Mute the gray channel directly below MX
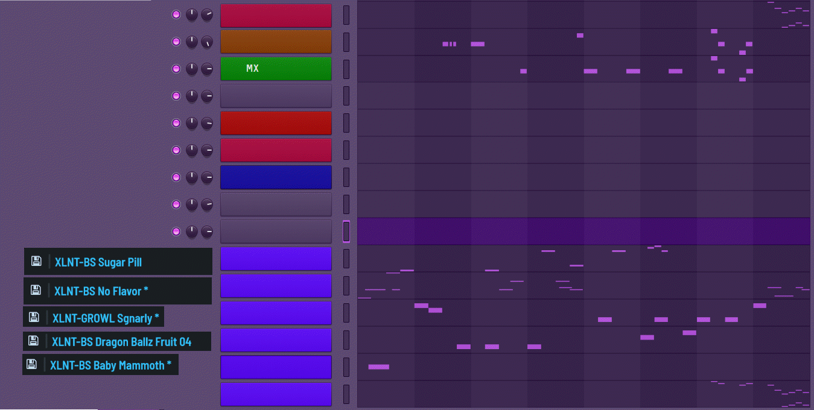Image resolution: width=814 pixels, height=410 pixels. 176,96
